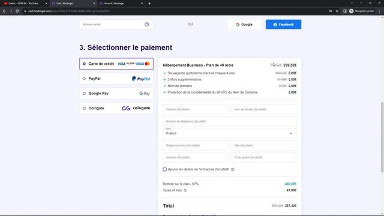Viewport: 384px width, 216px height.
Task: Sign in with the Facebook button
Action: [283, 25]
